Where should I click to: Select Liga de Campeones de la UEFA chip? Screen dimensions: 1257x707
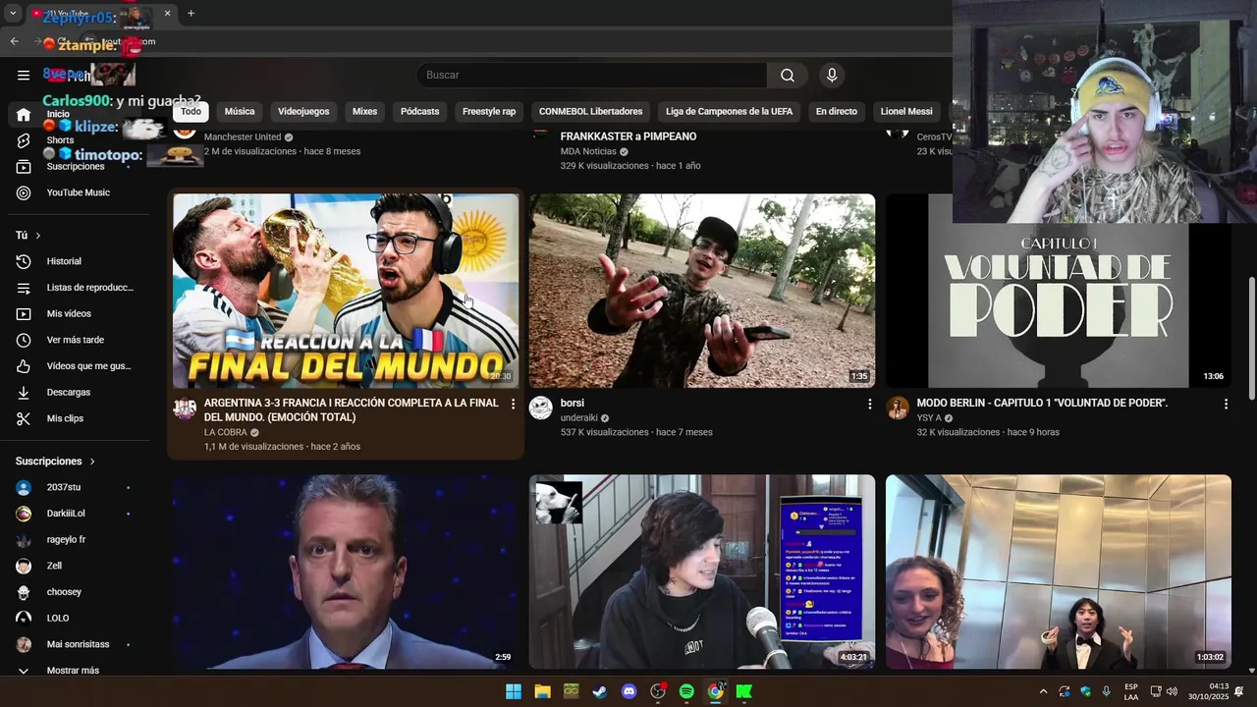(x=729, y=111)
